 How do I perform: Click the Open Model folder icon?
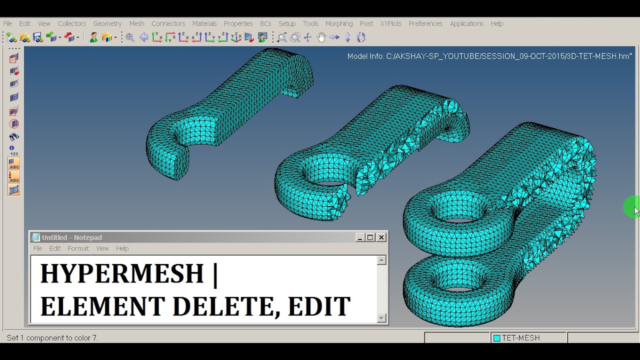click(x=24, y=37)
